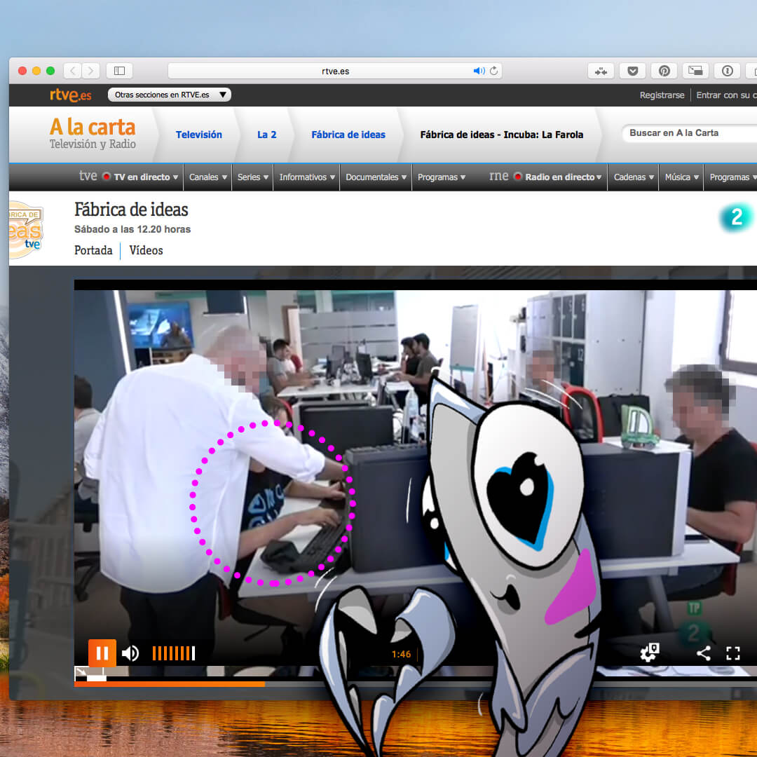Click the Fábrica de ideas title
Screen dimensions: 757x757
tap(131, 210)
